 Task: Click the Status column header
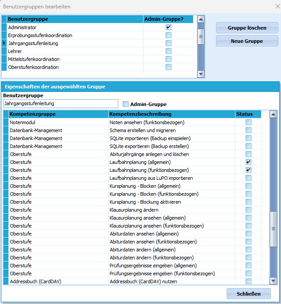248,114
